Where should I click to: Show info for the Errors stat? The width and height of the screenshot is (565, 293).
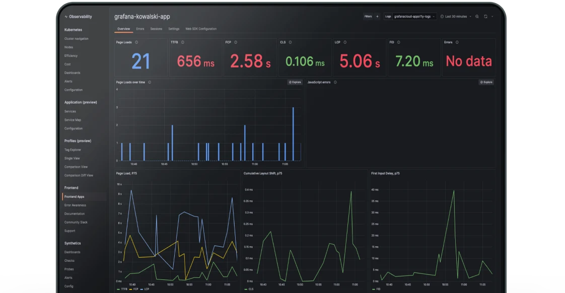457,42
